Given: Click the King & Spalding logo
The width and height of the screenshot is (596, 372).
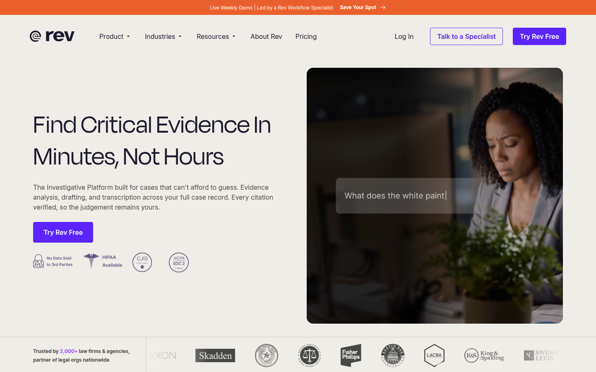Looking at the screenshot, I should 484,355.
